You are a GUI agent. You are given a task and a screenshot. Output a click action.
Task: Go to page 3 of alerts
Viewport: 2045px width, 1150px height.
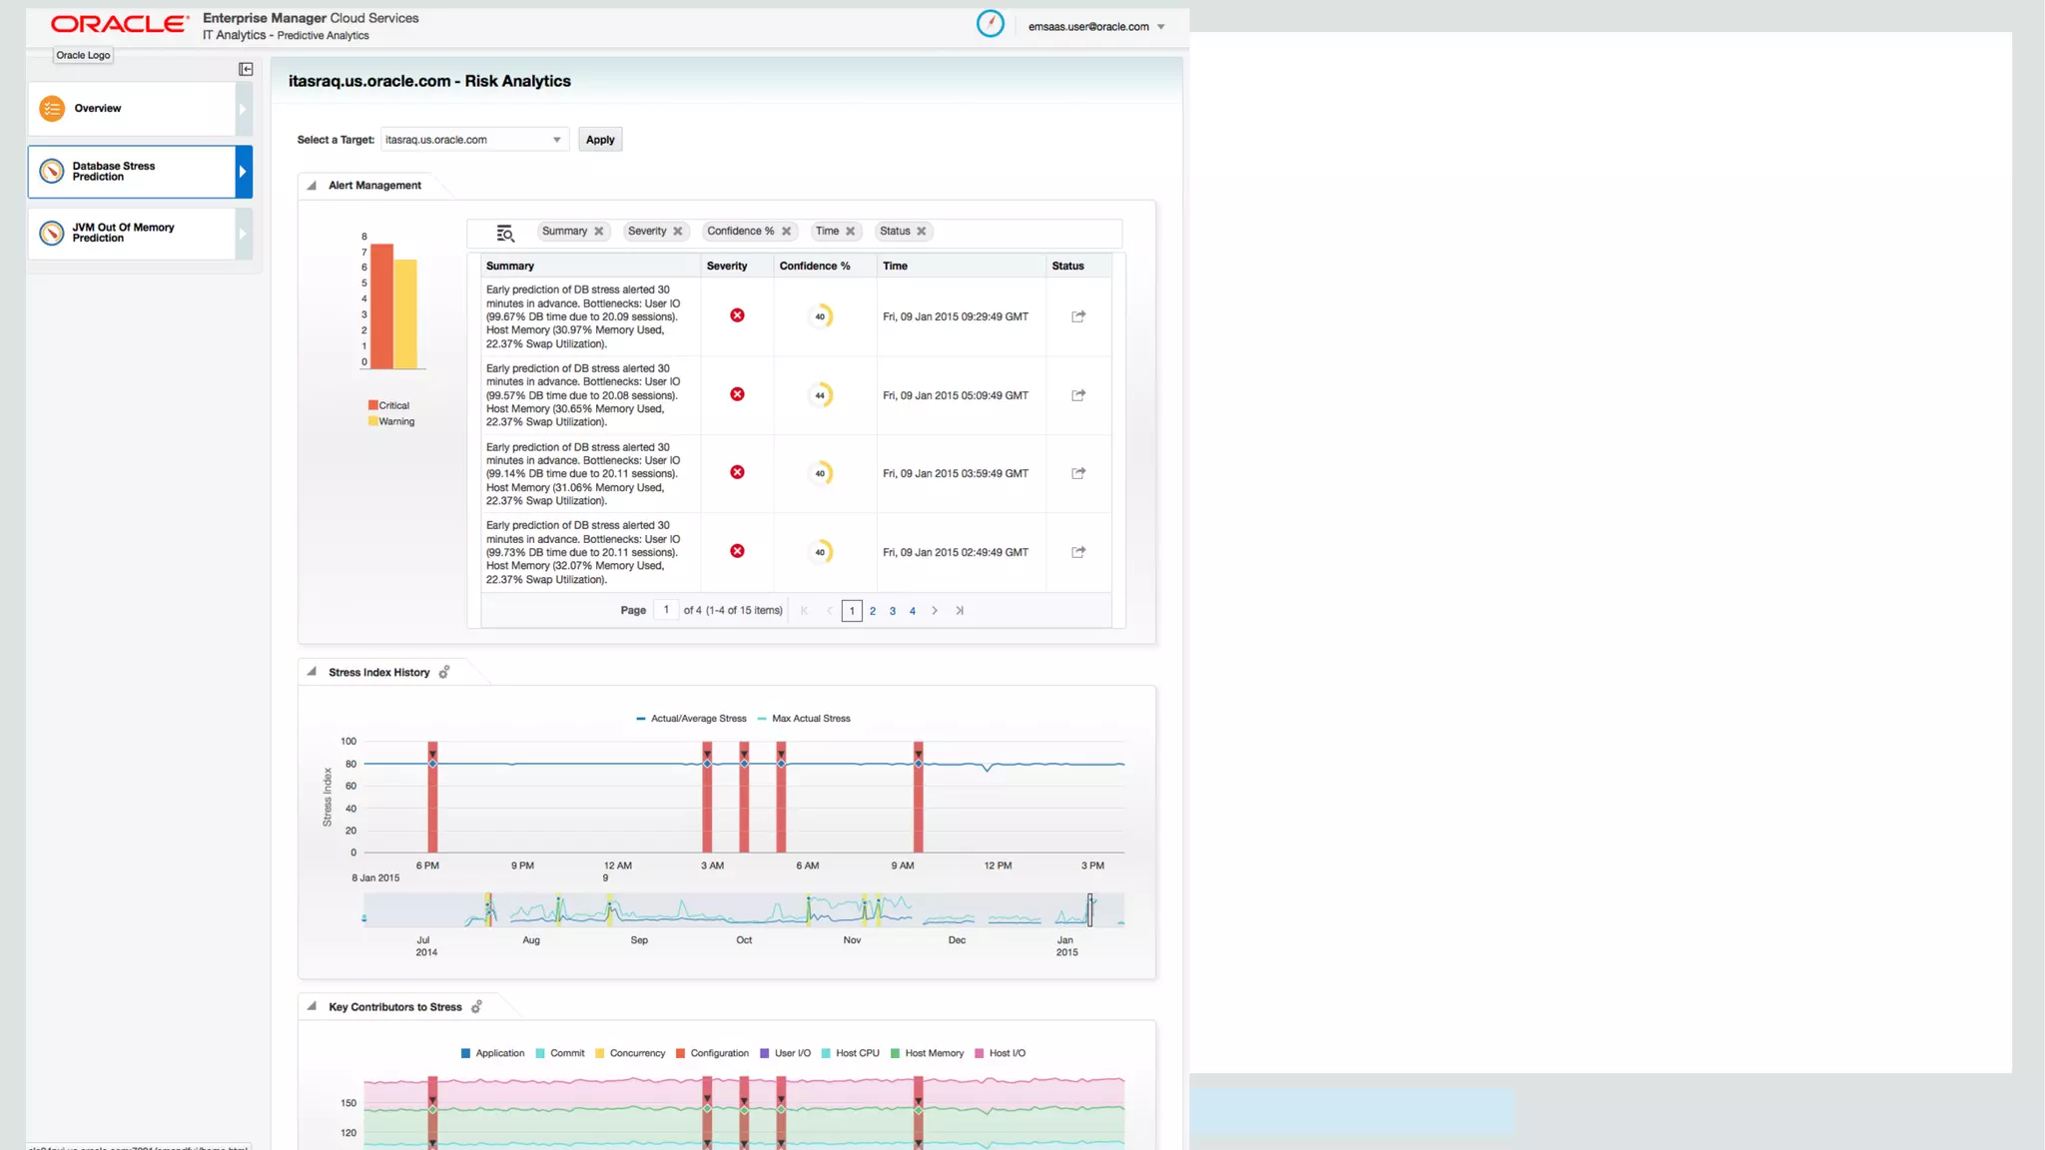pyautogui.click(x=892, y=611)
